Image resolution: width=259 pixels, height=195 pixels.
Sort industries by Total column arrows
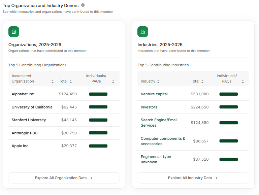pos(202,82)
